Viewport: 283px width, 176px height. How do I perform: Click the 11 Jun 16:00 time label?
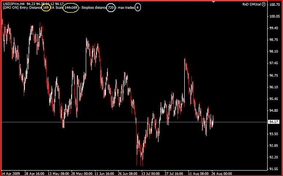point(105,173)
